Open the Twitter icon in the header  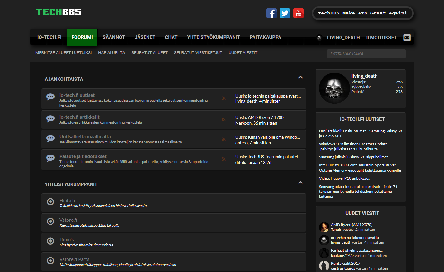(x=285, y=13)
